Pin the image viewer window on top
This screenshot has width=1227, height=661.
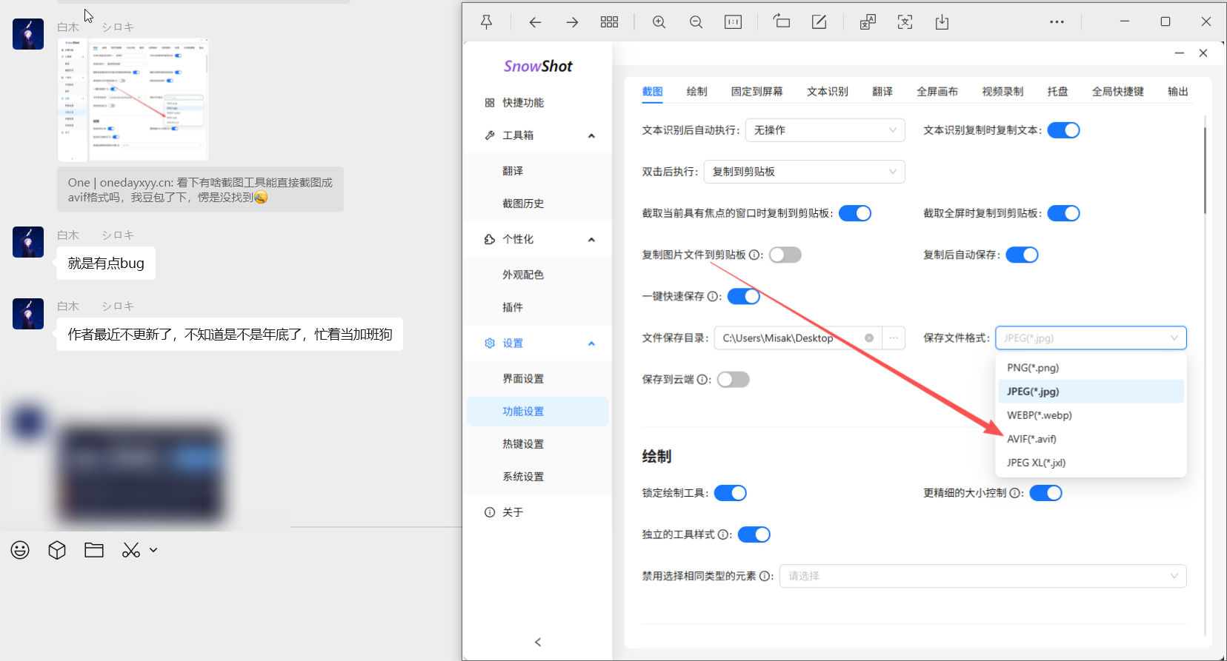pos(487,22)
